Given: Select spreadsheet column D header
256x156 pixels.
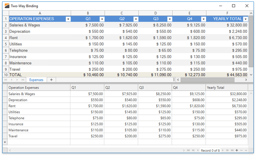Looking at the screenshot, I should pyautogui.click(x=155, y=13).
